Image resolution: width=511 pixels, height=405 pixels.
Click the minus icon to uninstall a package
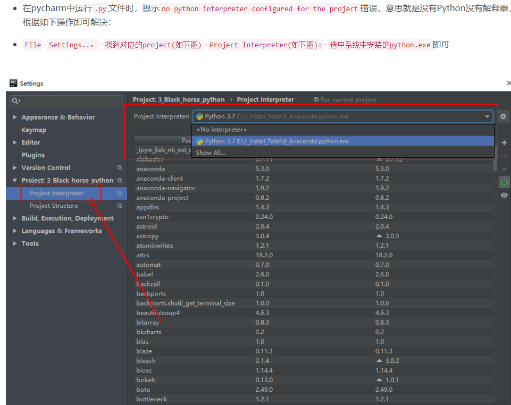pyautogui.click(x=503, y=156)
